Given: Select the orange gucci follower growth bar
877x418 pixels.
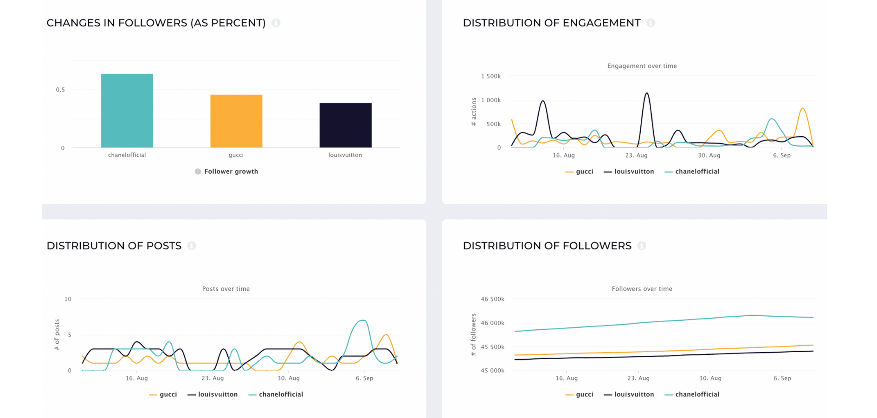Looking at the screenshot, I should point(236,121).
